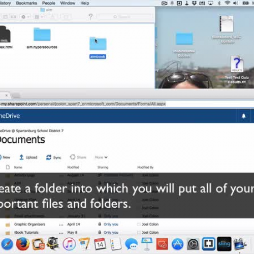Open the HTML5 Hype app in dock
This screenshot has height=254, width=254.
pyautogui.click(x=38, y=244)
